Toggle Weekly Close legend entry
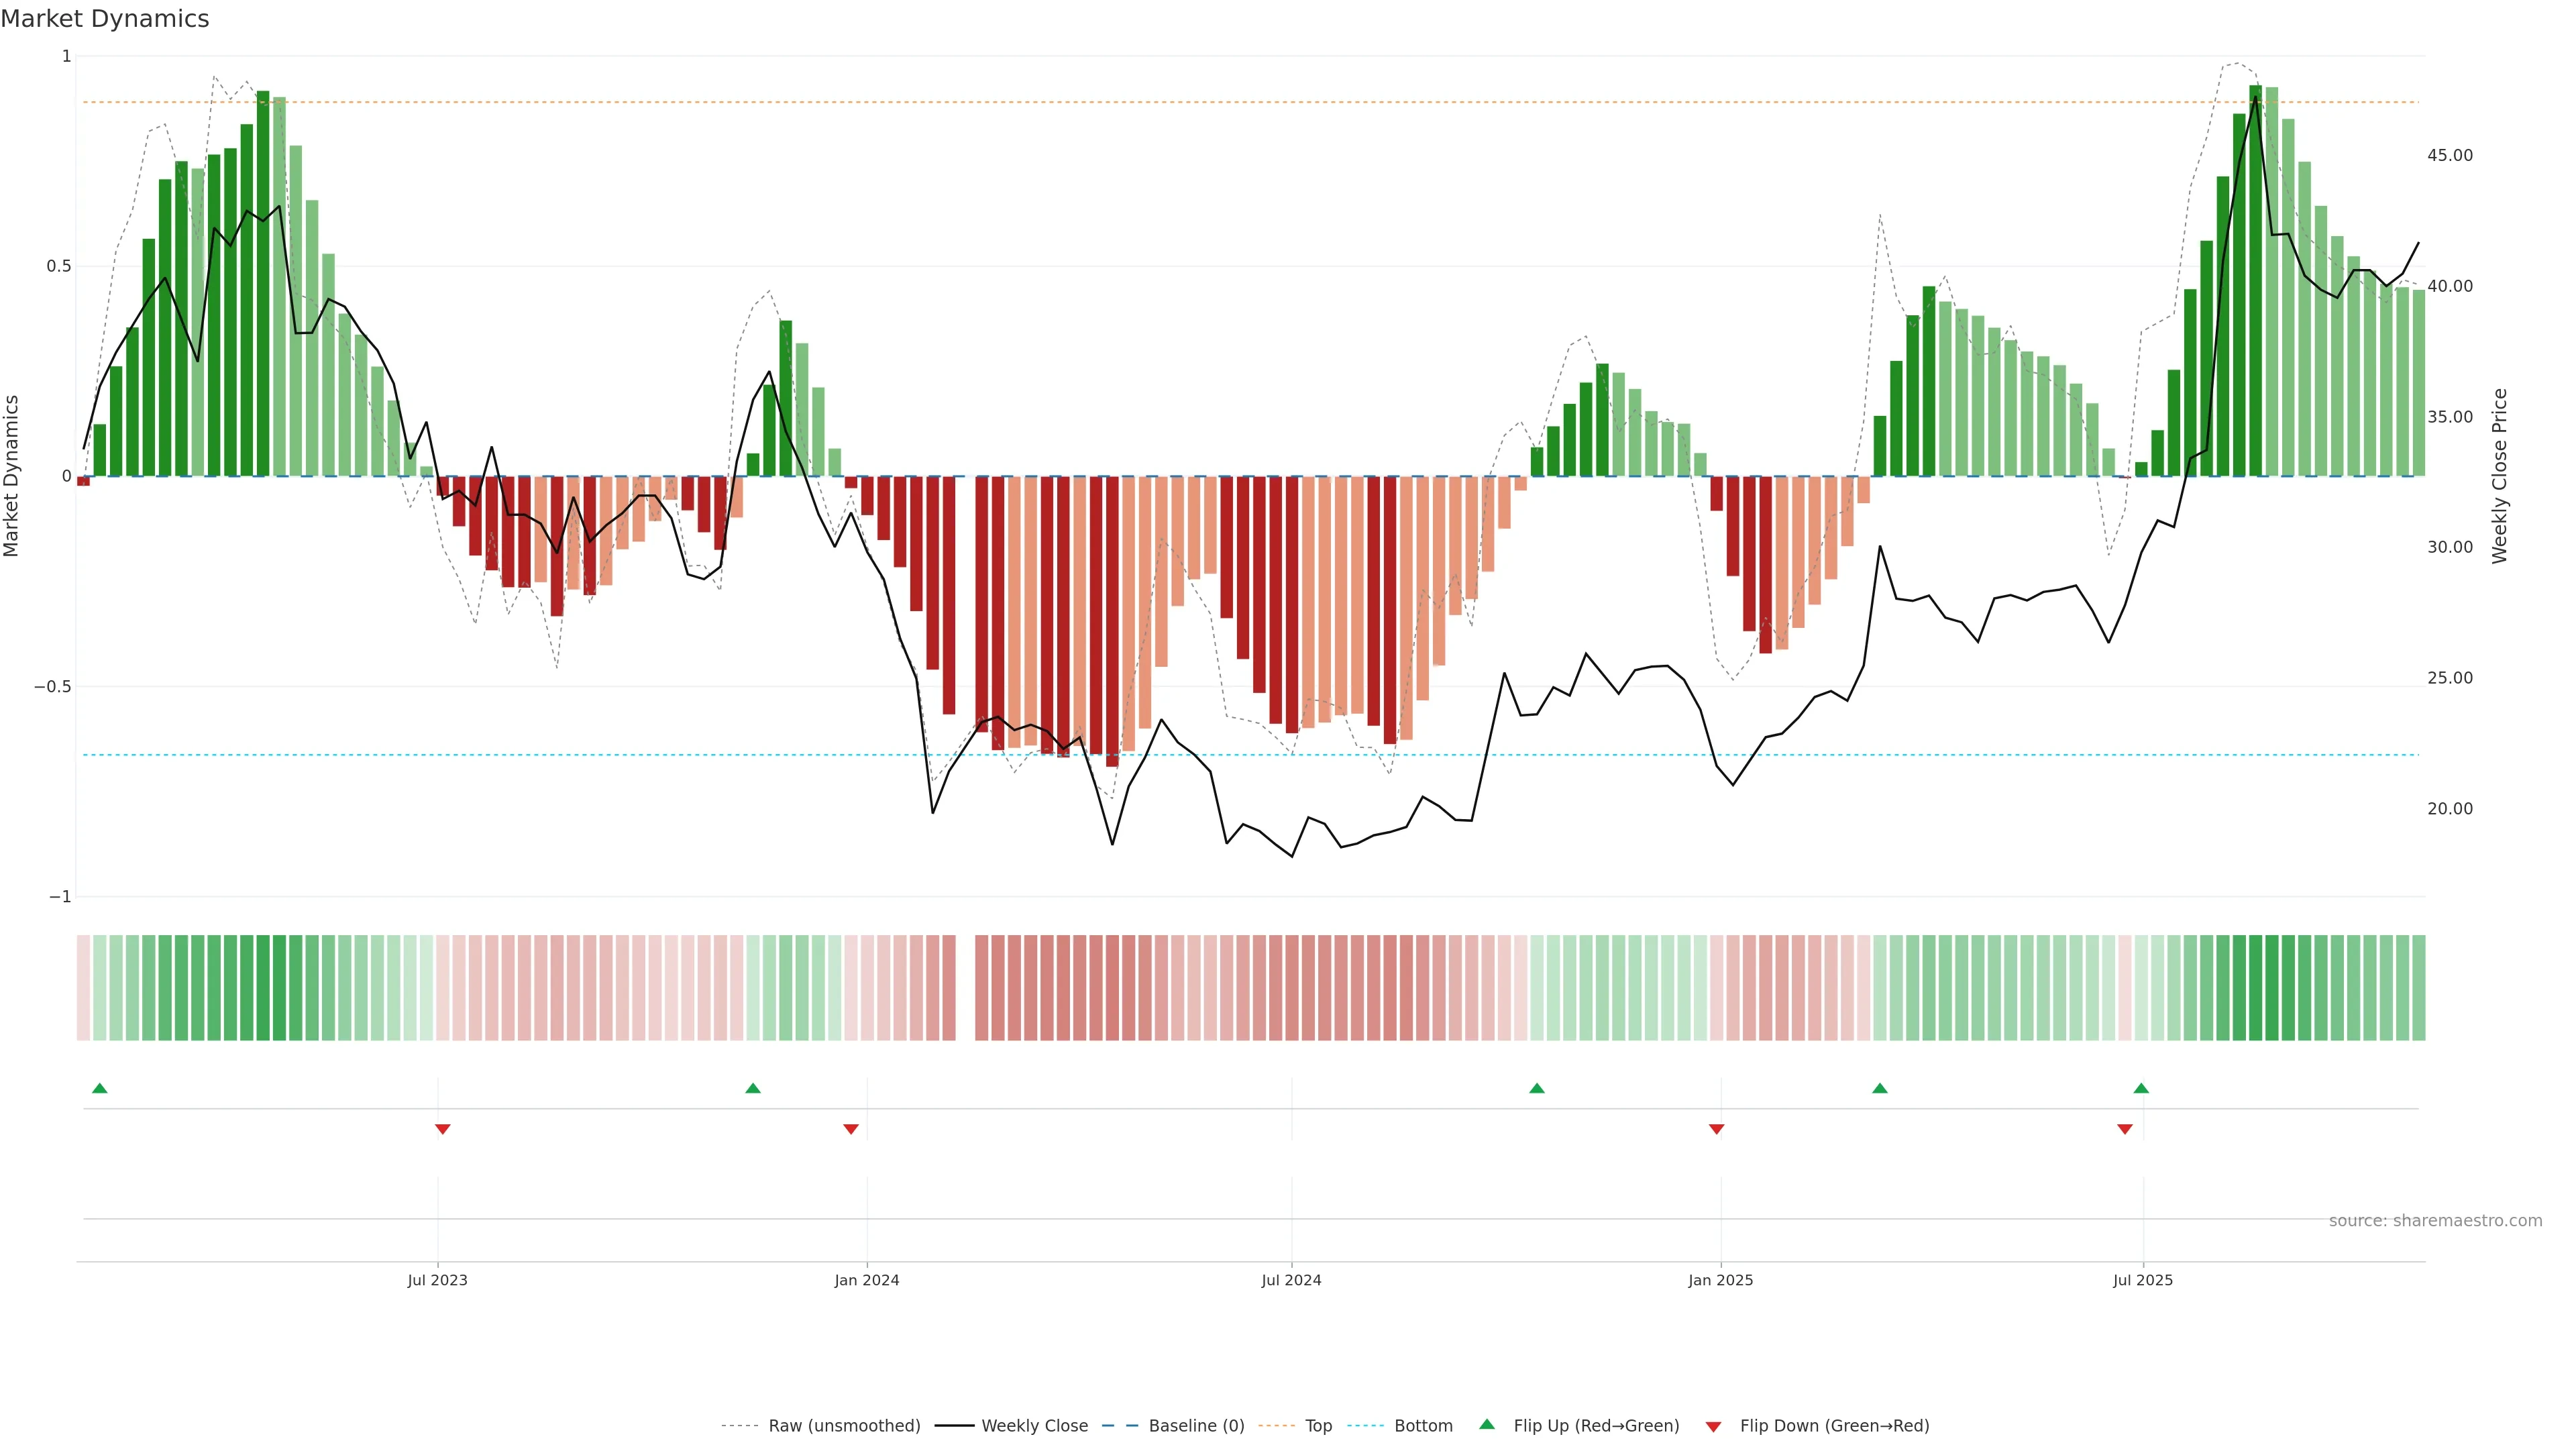Image resolution: width=2576 pixels, height=1449 pixels. 1034,1426
